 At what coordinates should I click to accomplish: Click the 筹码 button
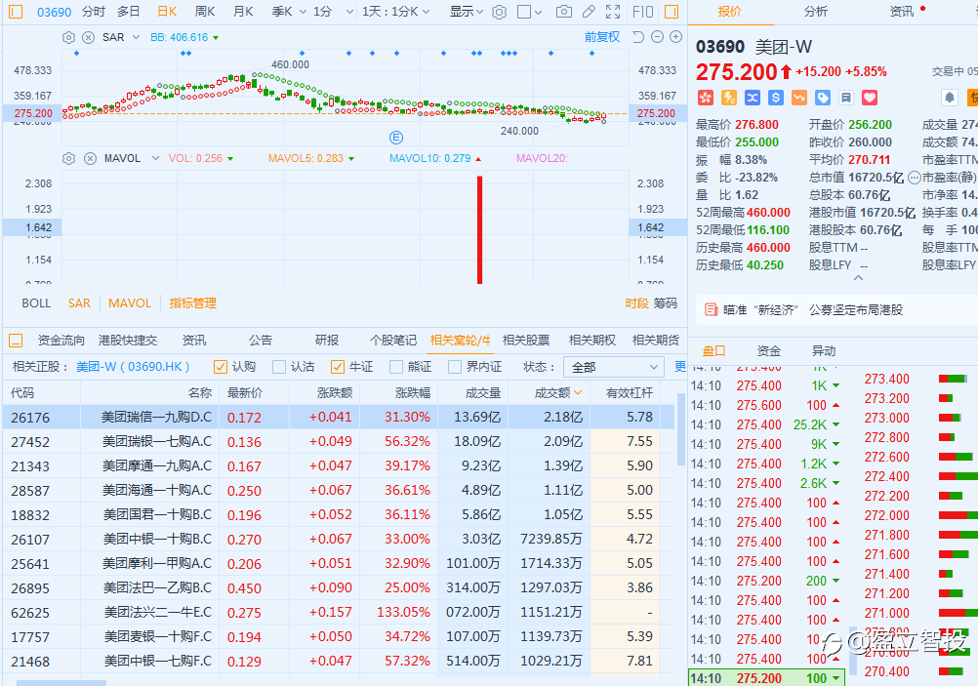point(665,303)
